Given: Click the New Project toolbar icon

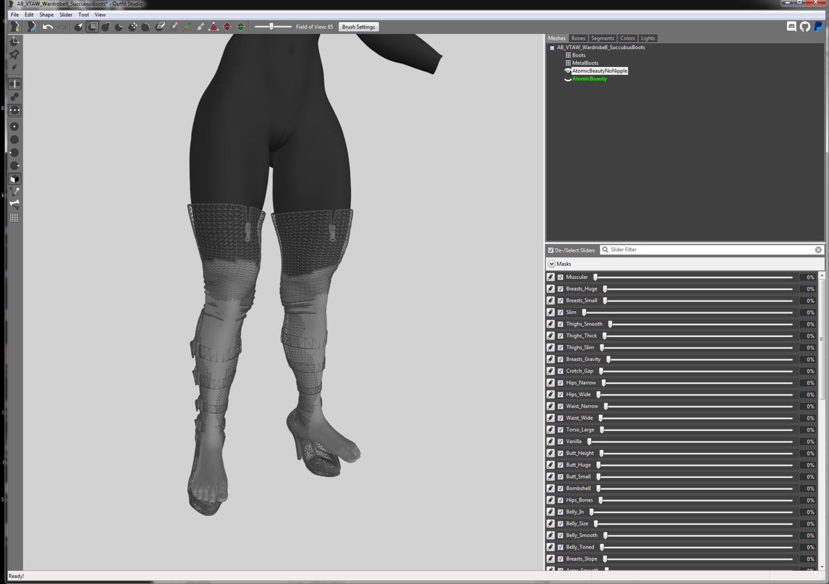Looking at the screenshot, I should (x=15, y=26).
